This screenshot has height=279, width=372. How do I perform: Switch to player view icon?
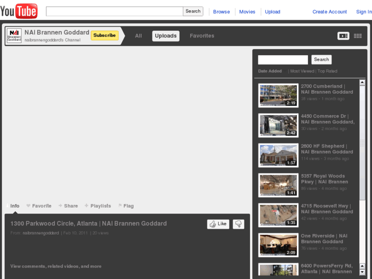[343, 36]
